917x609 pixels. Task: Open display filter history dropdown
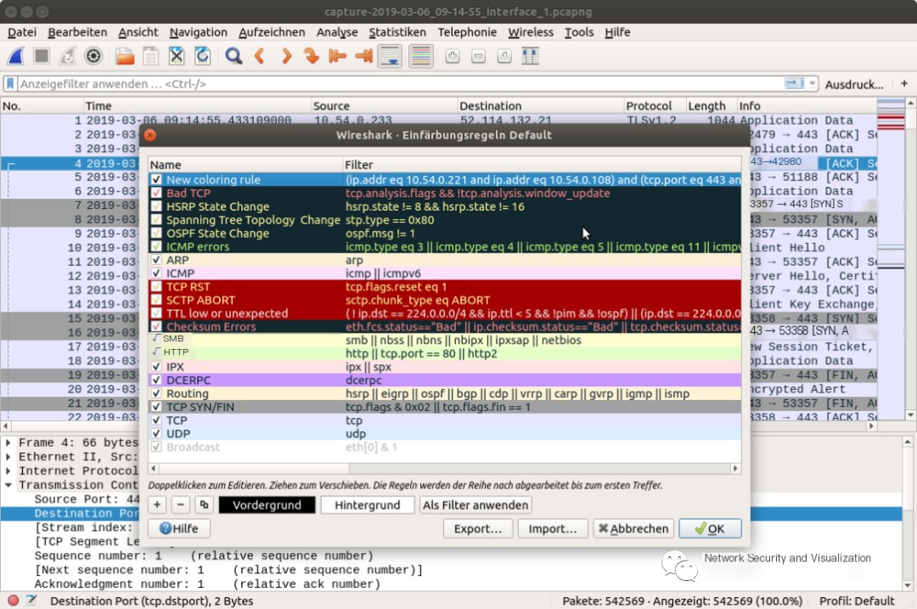click(813, 83)
